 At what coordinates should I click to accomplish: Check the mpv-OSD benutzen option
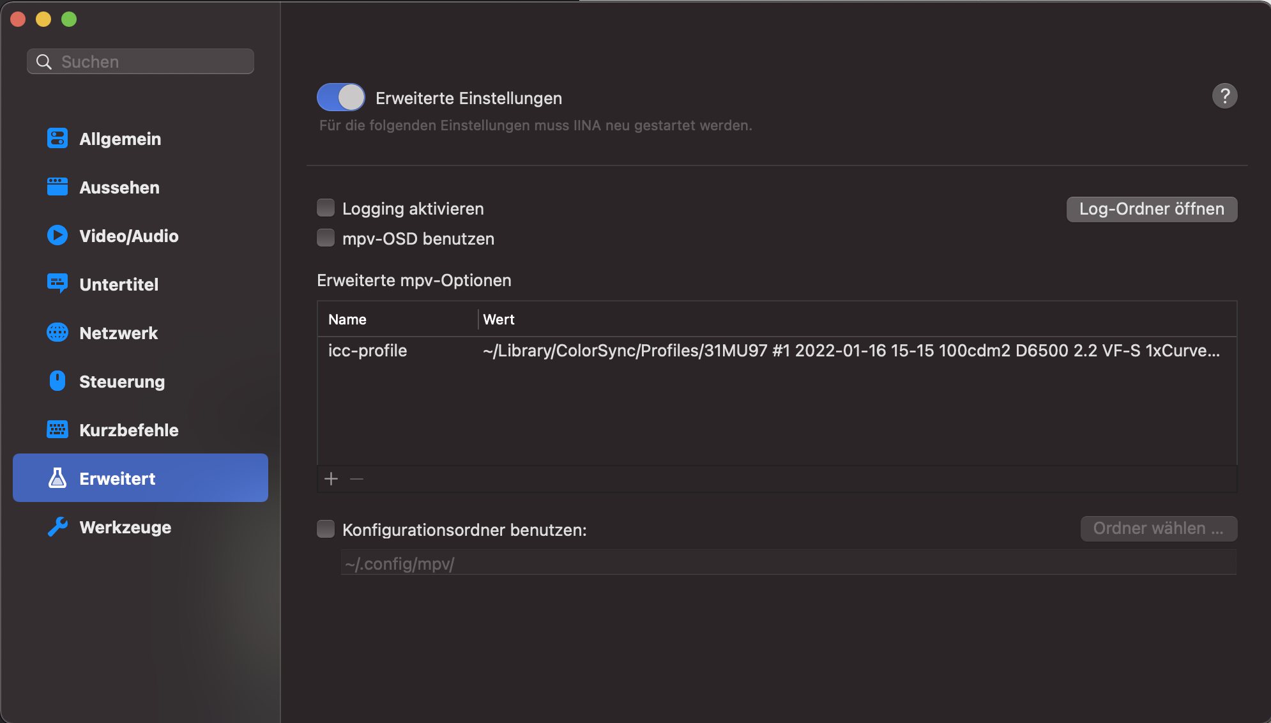tap(325, 238)
